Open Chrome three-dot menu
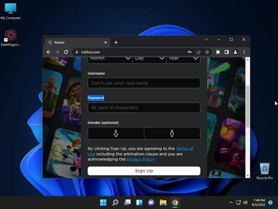This screenshot has height=209, width=278. click(x=244, y=52)
